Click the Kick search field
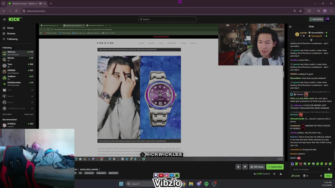 pyautogui.click(x=167, y=19)
